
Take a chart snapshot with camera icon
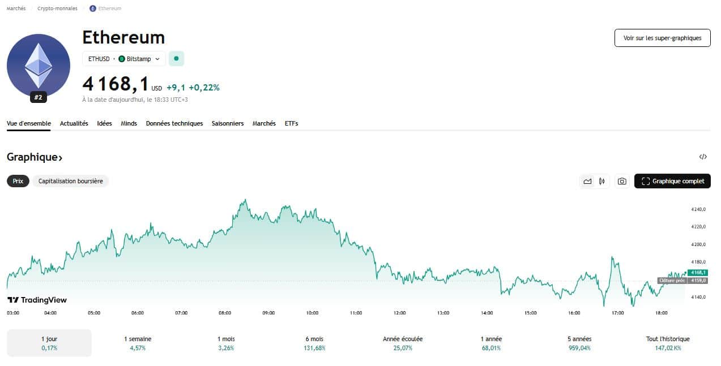tap(622, 181)
